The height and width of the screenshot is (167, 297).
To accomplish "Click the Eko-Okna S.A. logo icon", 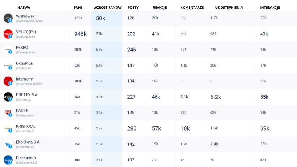I will click(x=8, y=144).
